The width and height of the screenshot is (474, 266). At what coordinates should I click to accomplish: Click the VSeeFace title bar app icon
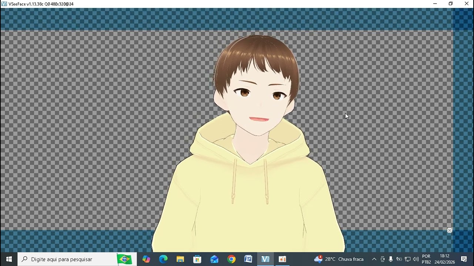pos(4,4)
